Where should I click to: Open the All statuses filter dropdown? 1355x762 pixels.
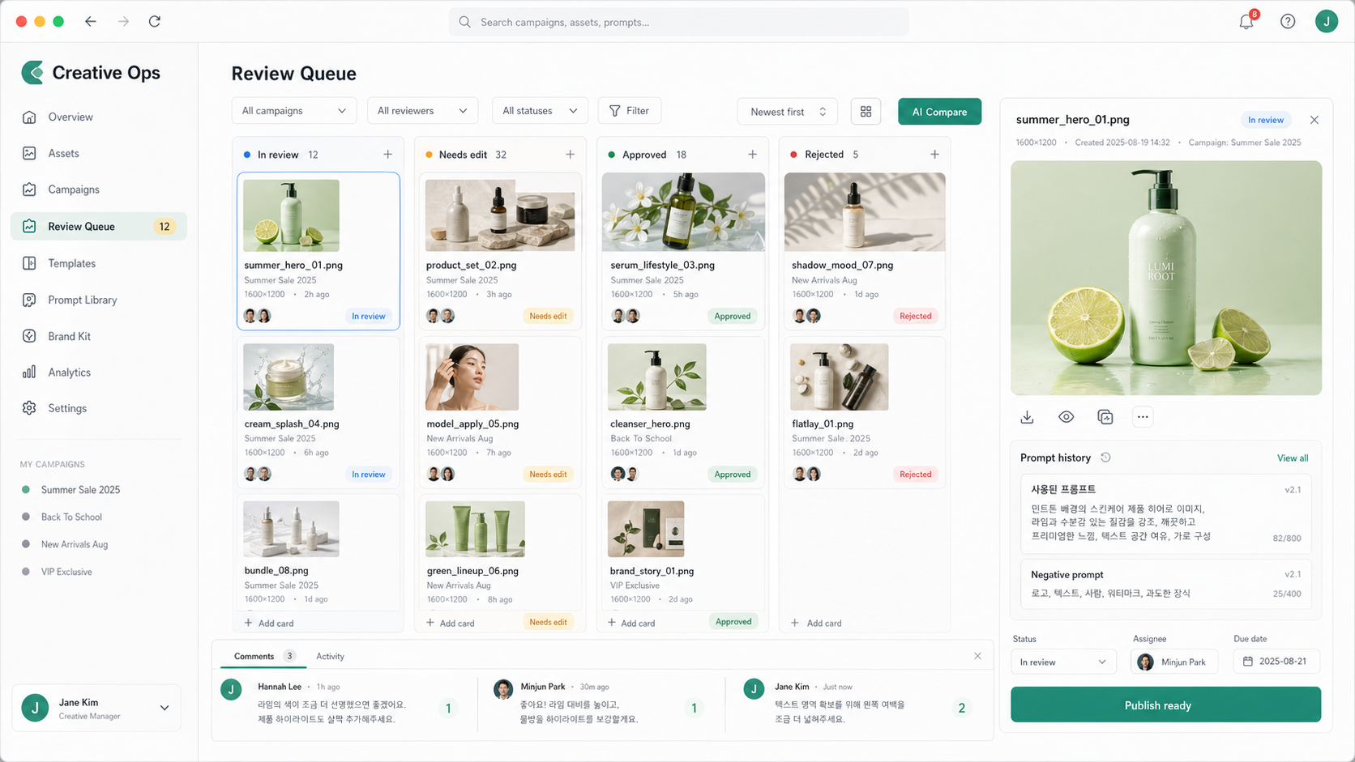[540, 111]
